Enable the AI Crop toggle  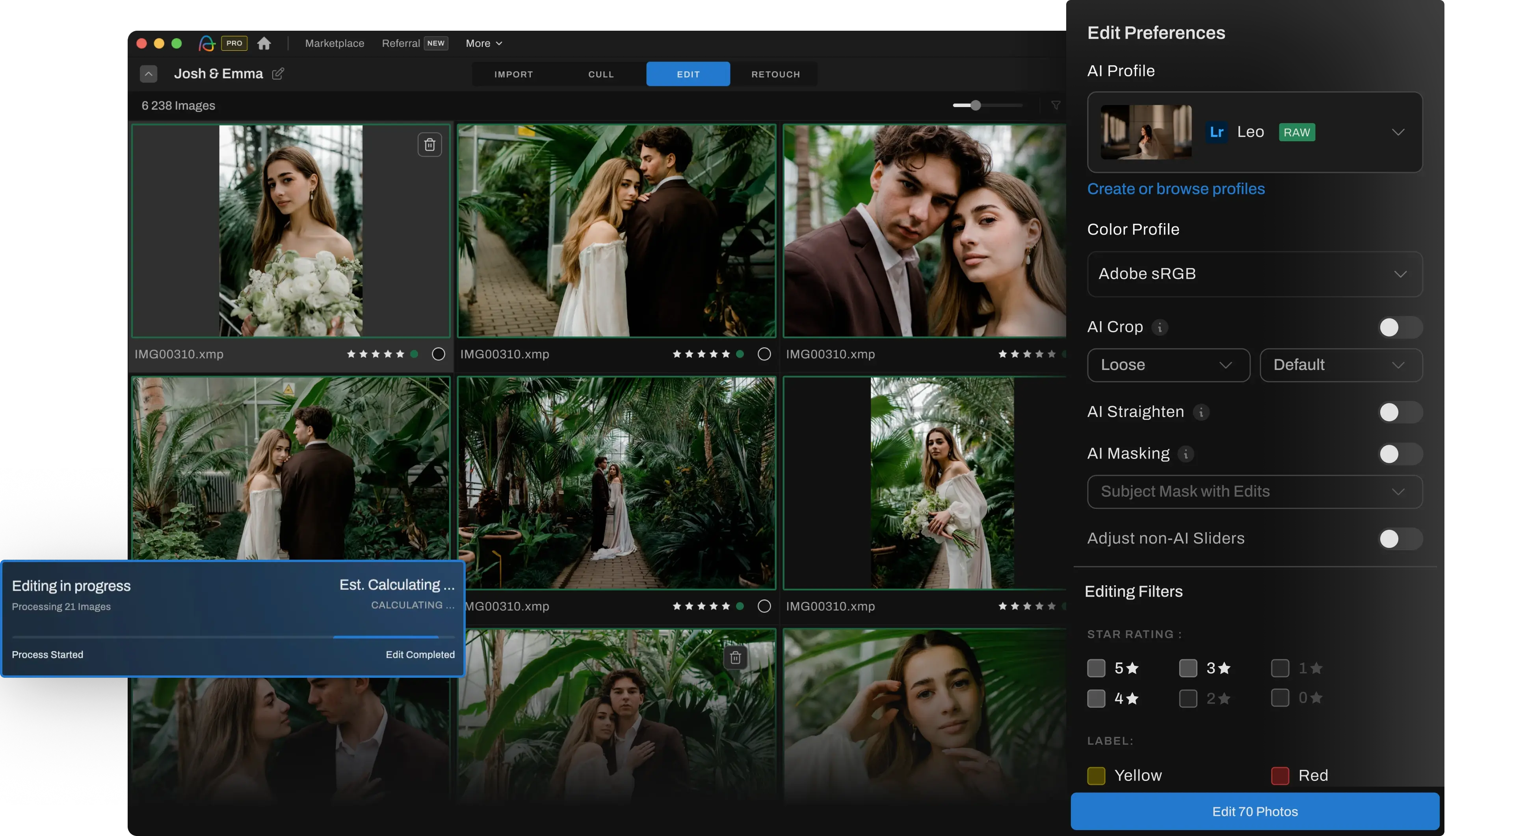[1400, 327]
